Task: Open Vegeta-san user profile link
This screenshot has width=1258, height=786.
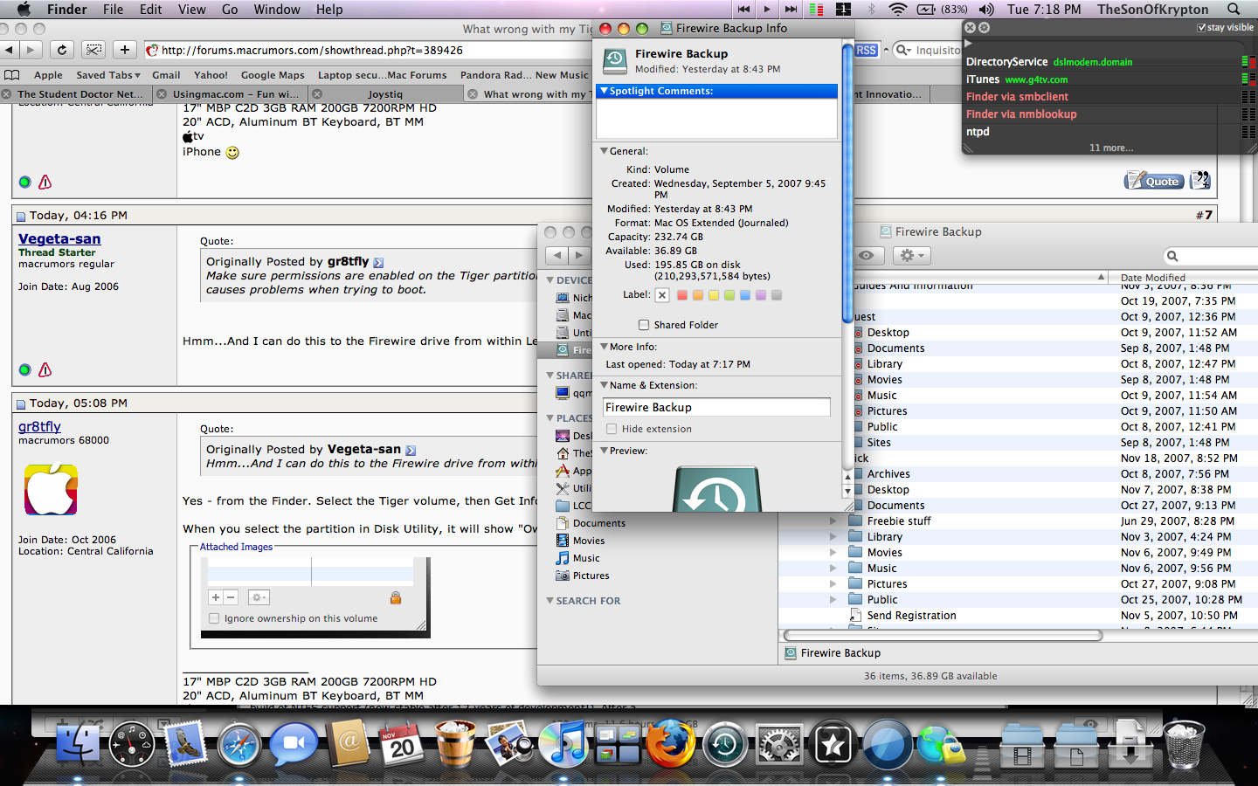Action: click(x=59, y=238)
